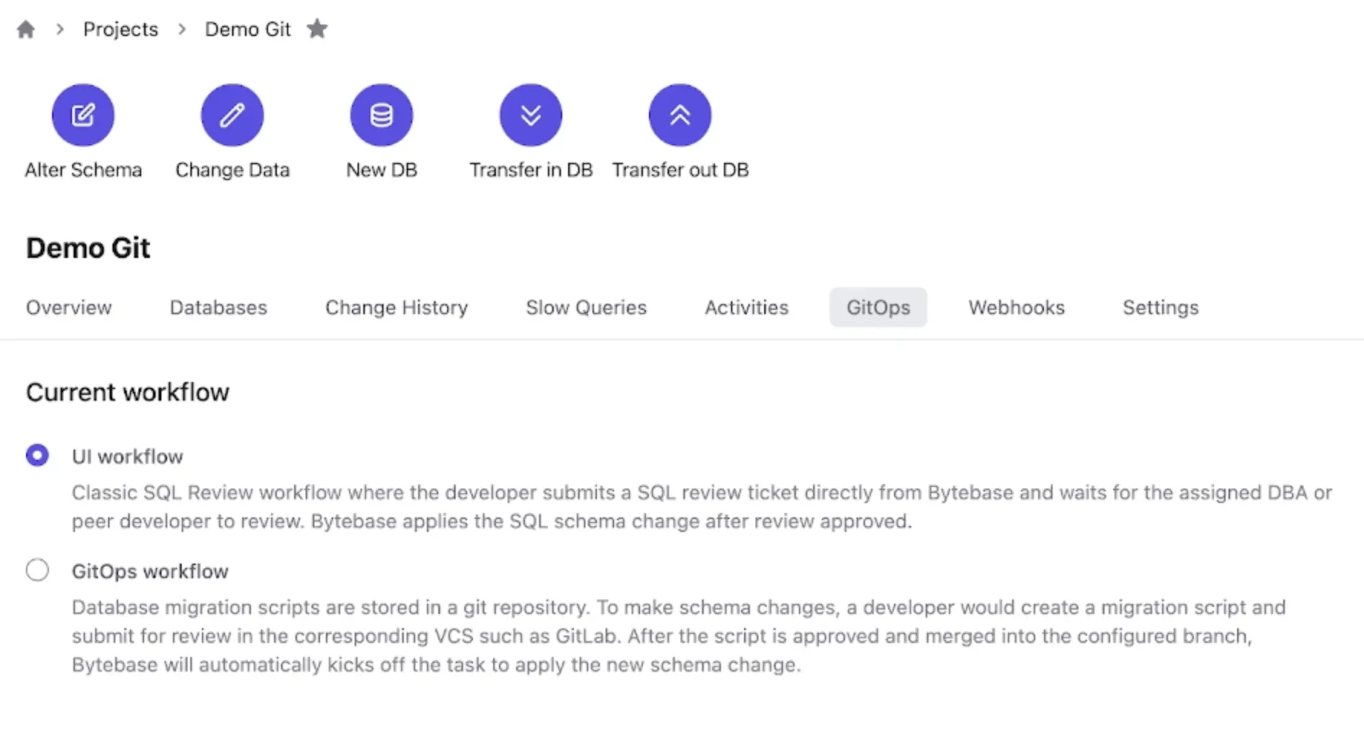Click the Demo Git breadcrumb link

[248, 29]
